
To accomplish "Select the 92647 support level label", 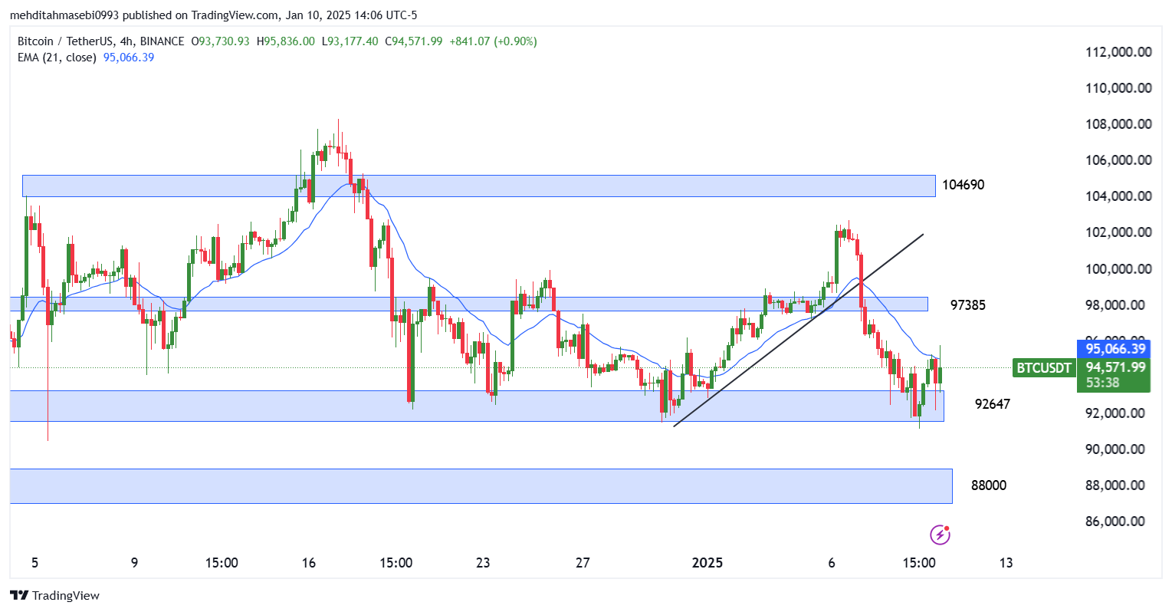I will coord(993,404).
